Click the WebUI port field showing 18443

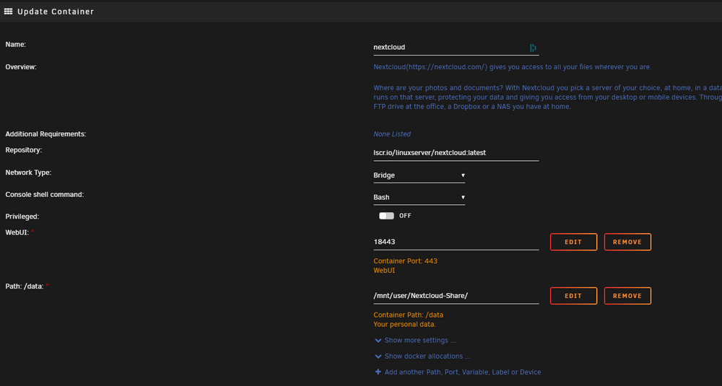click(x=456, y=242)
